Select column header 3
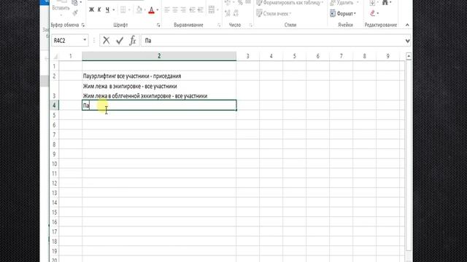The width and height of the screenshot is (467, 262). (248, 56)
